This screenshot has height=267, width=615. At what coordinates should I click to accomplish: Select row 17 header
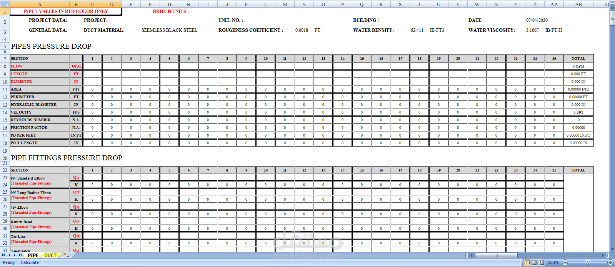5,135
